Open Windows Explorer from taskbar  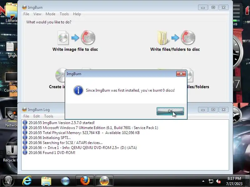coord(46,181)
